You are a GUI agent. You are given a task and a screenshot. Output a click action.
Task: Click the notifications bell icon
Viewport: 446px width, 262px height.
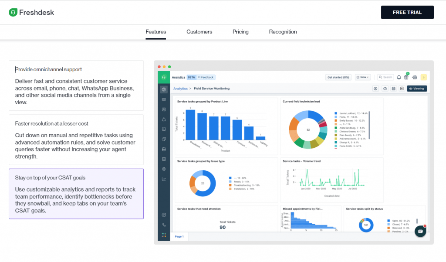click(399, 77)
